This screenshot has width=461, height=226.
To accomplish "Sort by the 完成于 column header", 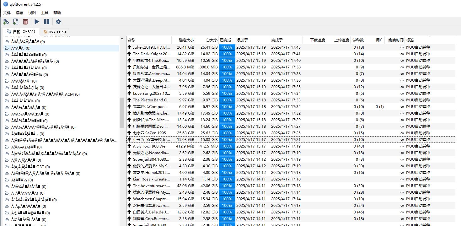I will click(287, 40).
